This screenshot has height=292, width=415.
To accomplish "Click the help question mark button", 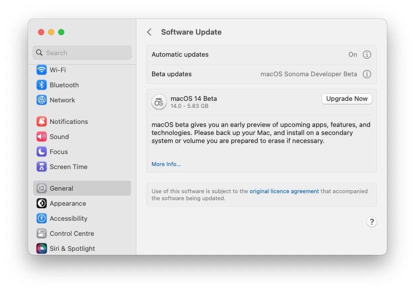I will 371,222.
